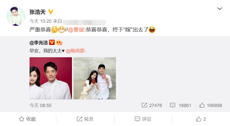Click the 转发 repost button

click(x=85, y=119)
